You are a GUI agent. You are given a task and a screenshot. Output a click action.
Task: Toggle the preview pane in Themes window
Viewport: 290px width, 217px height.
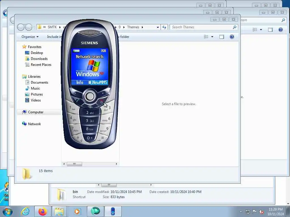[221, 37]
